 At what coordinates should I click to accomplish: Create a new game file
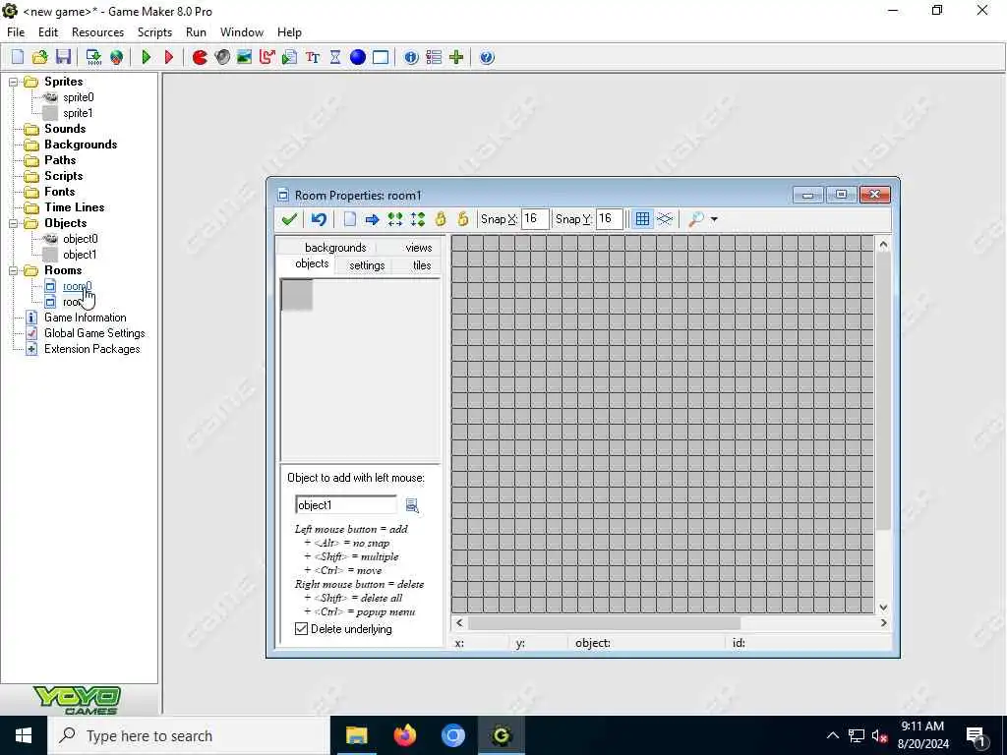(x=18, y=57)
